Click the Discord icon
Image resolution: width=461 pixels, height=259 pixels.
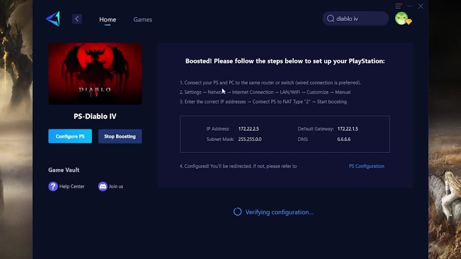(x=103, y=186)
